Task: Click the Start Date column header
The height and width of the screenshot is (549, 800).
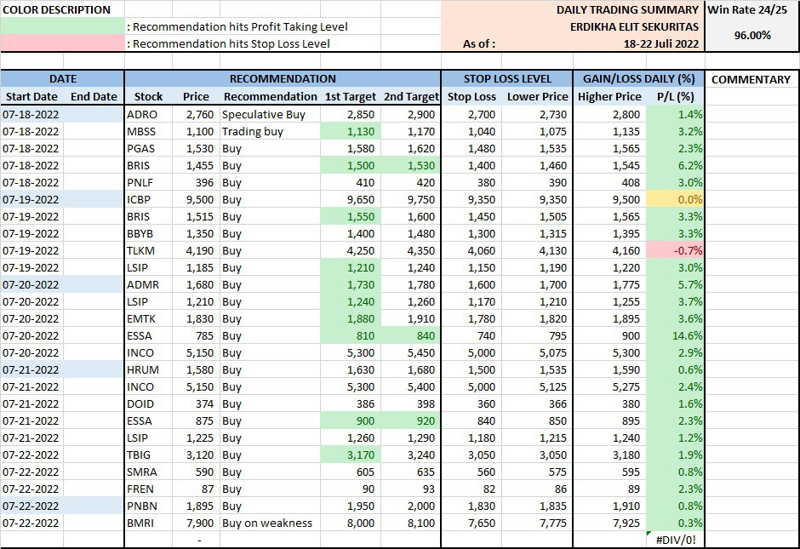Action: [x=31, y=96]
